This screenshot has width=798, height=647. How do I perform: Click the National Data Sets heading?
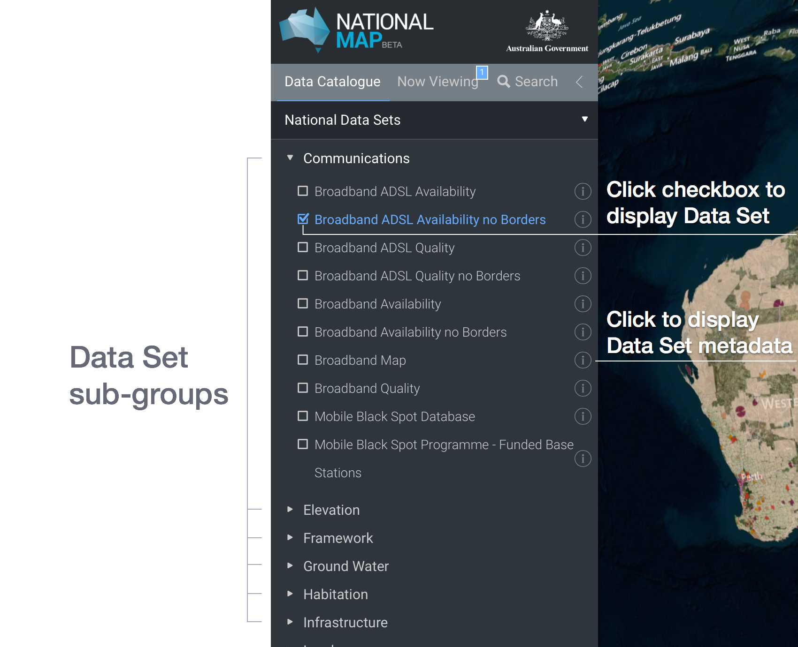click(x=342, y=120)
